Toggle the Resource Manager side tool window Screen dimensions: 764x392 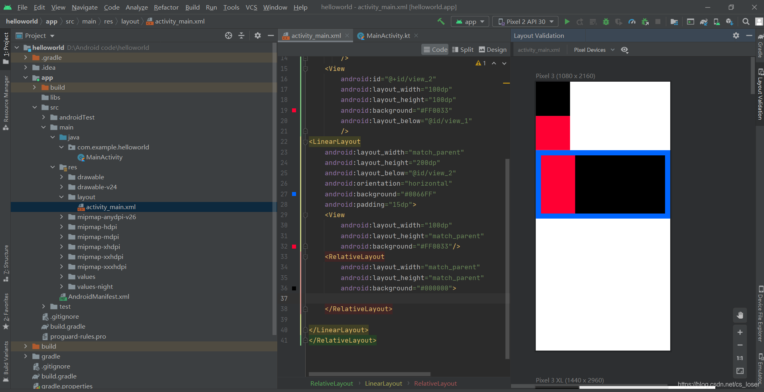click(x=6, y=103)
